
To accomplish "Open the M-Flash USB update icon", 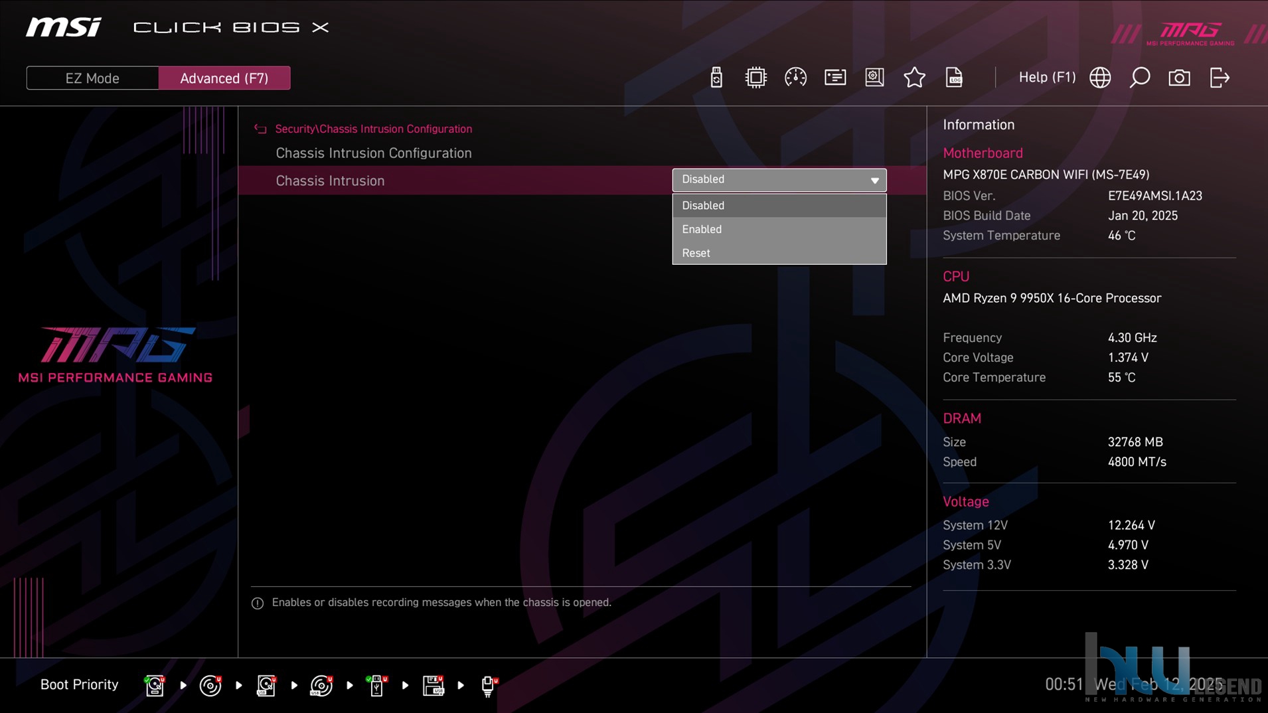I will pos(716,78).
